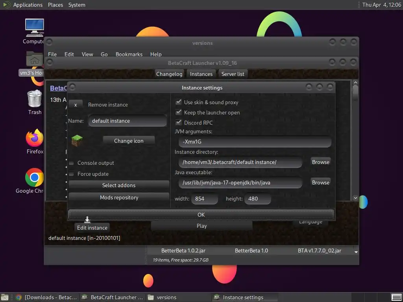The height and width of the screenshot is (302, 403).
Task: Click the scroll up arrow of the launcher changelog
Action: (355, 83)
